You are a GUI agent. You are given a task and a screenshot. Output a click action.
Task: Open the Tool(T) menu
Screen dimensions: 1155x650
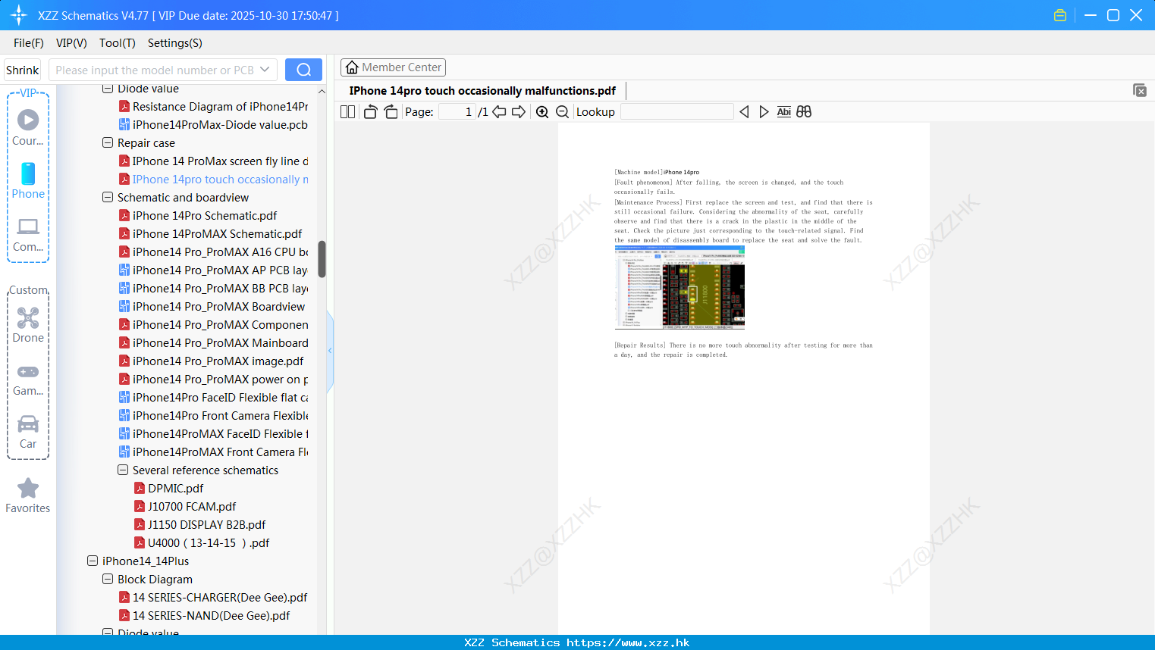pos(118,43)
